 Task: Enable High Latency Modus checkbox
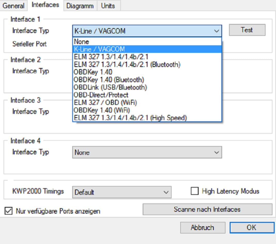[x=195, y=191]
